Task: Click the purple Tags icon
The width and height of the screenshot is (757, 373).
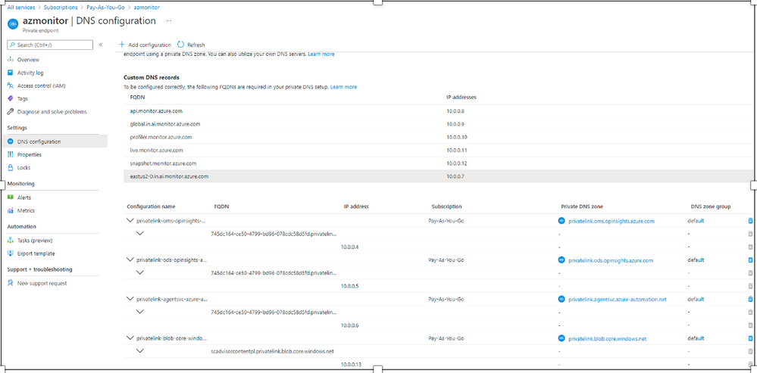Action: click(10, 99)
